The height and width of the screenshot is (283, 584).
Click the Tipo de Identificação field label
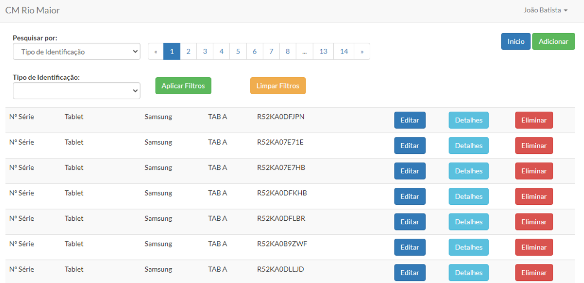click(46, 77)
